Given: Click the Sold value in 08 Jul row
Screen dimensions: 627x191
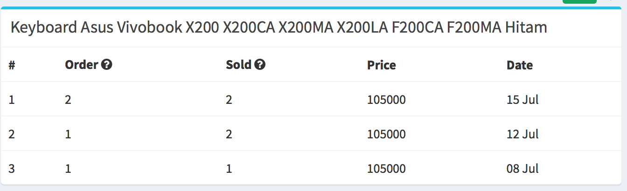Looking at the screenshot, I should 229,168.
